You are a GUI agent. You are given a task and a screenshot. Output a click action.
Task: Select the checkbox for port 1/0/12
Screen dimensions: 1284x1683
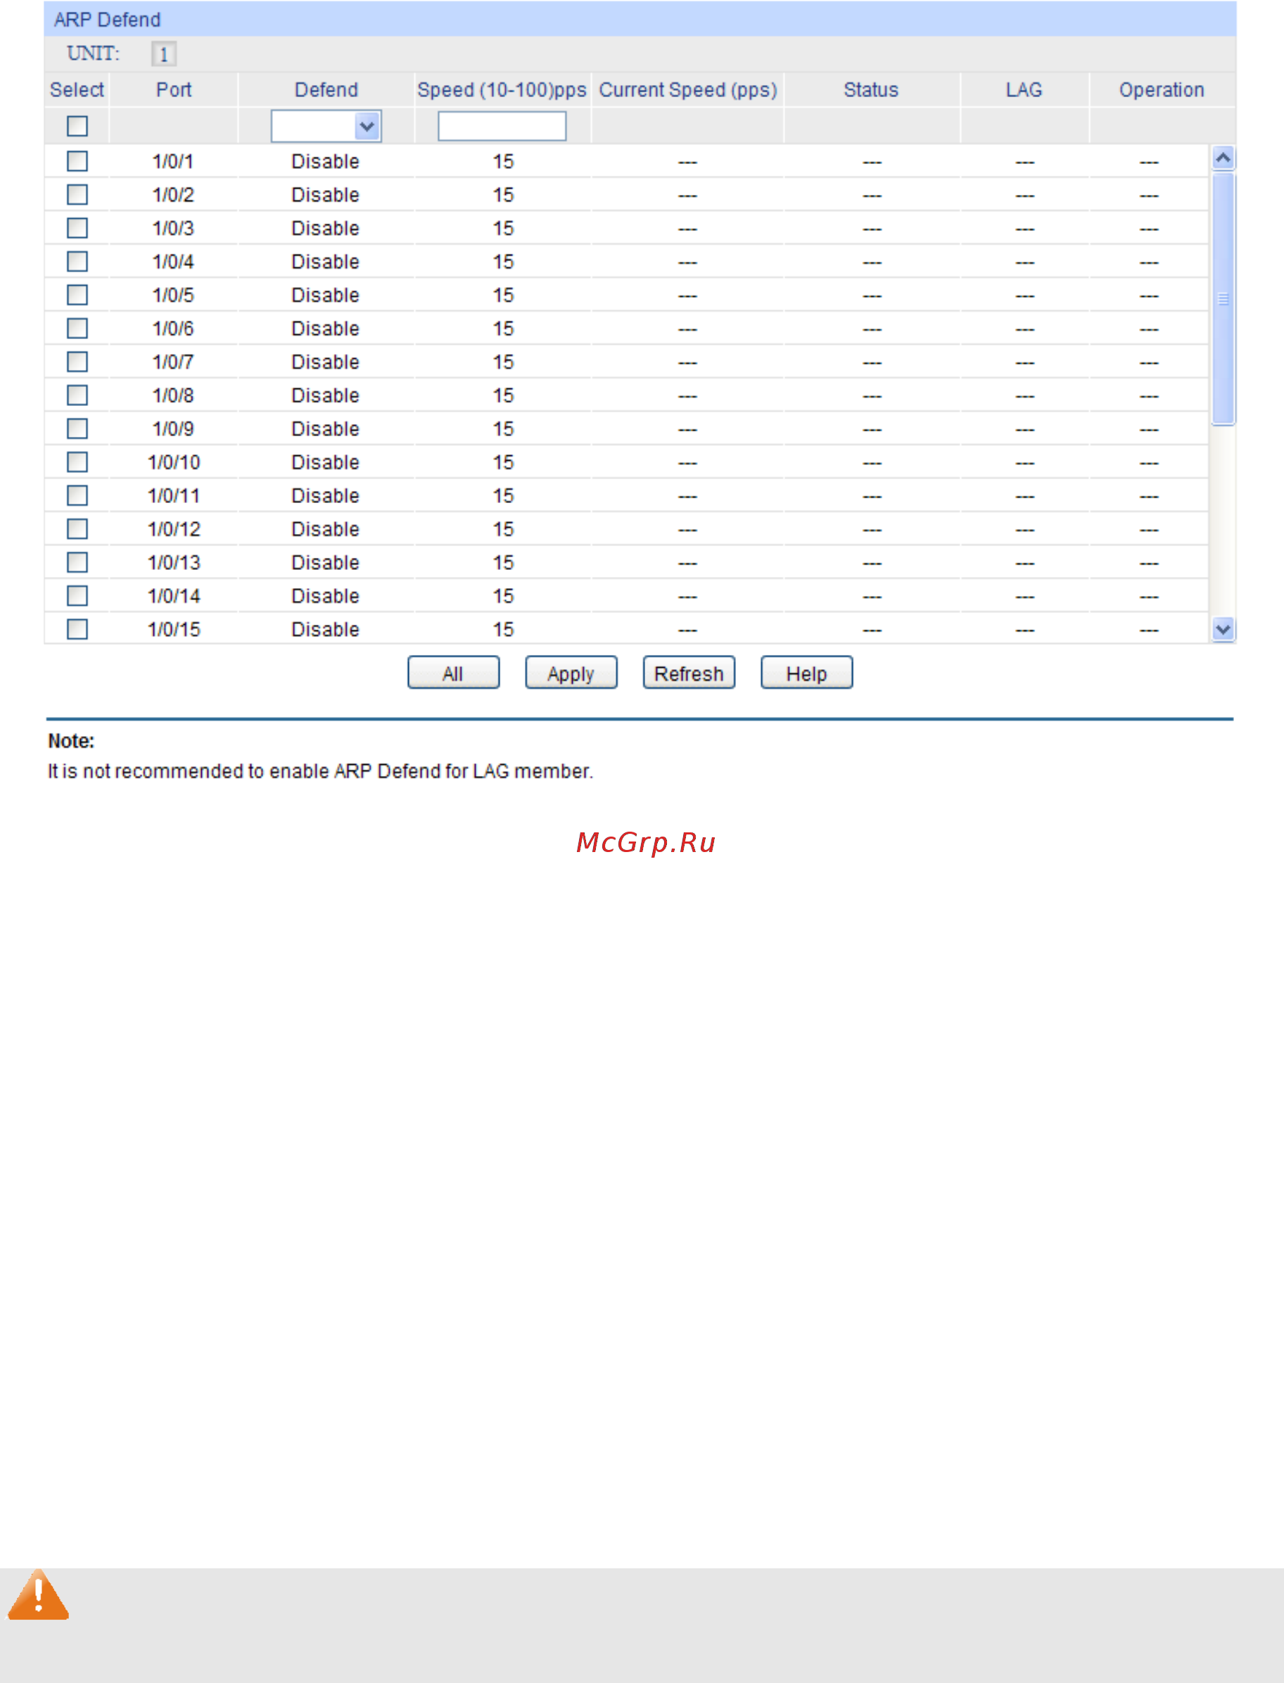(x=77, y=529)
